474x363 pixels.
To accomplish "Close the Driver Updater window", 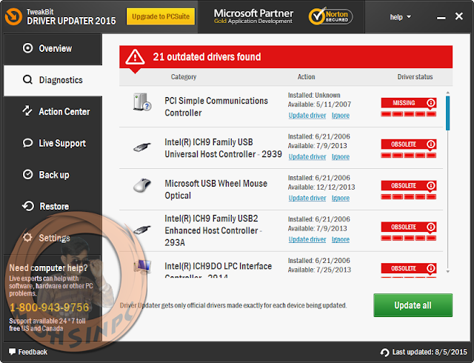I will click(459, 16).
